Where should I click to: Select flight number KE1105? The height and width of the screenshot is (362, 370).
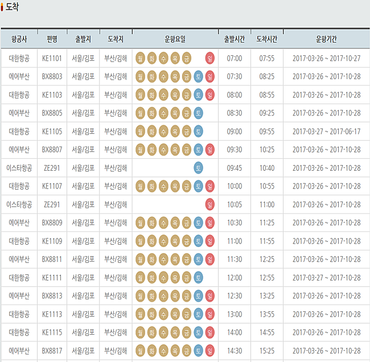click(52, 131)
